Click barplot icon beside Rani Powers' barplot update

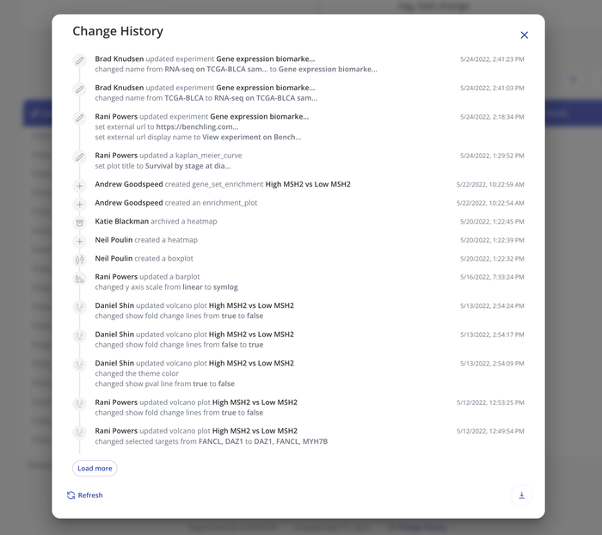[79, 278]
